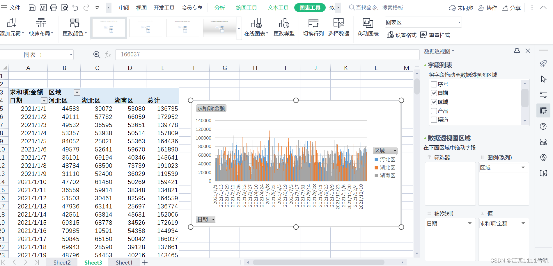
Task: Click the 设置格式 button
Action: 402,35
